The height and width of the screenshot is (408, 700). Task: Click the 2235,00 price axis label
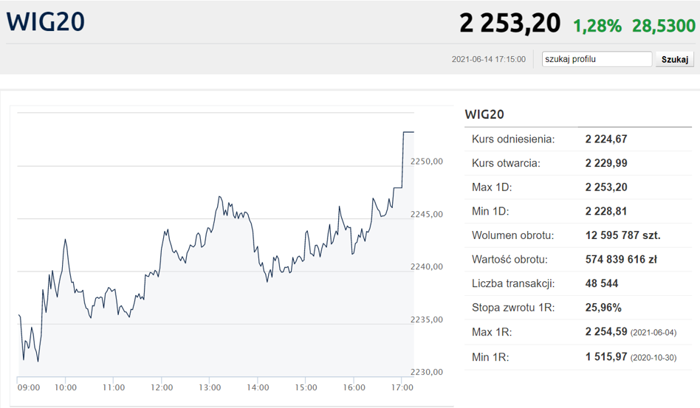427,319
